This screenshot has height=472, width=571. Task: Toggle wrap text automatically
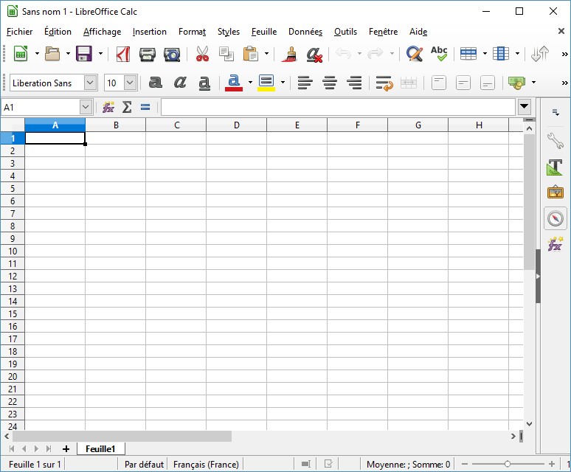tap(384, 83)
